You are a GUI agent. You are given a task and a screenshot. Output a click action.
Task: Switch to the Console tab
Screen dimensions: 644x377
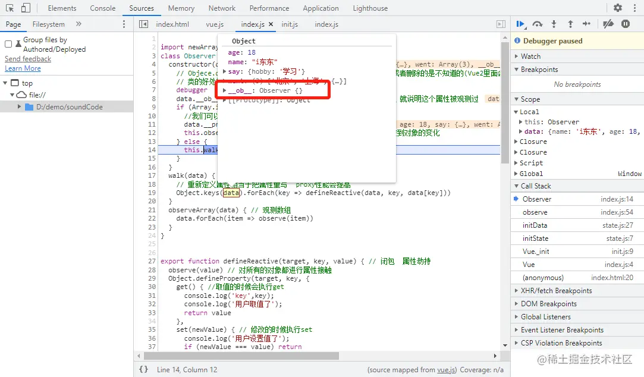(x=103, y=8)
